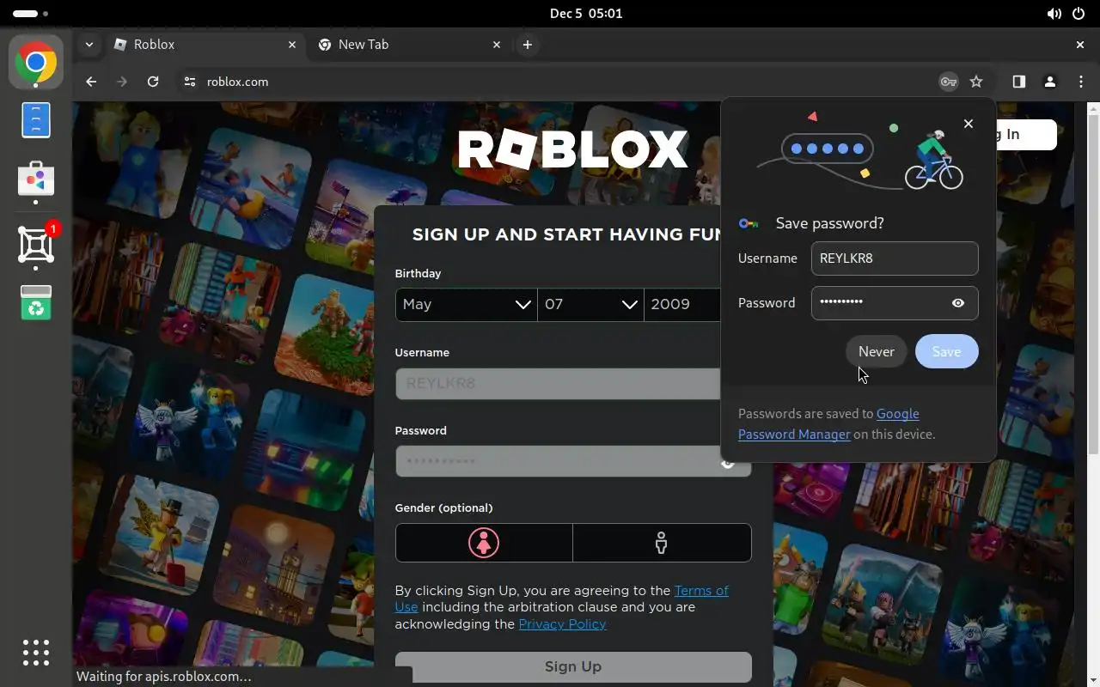Image resolution: width=1100 pixels, height=687 pixels.
Task: Open the birthday year dropdown showing 2009
Action: click(682, 304)
